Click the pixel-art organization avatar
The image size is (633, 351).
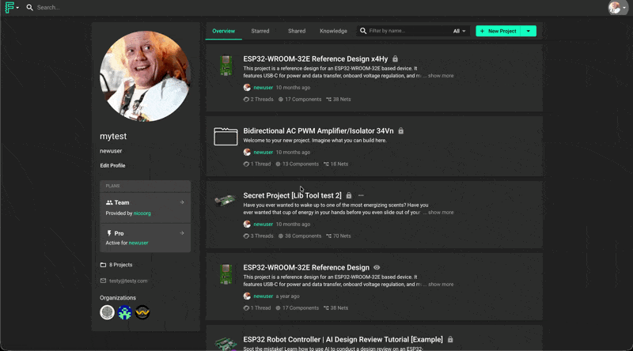coord(125,312)
